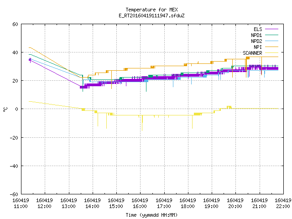292x219 pixels.
Task: Click the x-axis tick label 160419 21:00
Action: click(x=259, y=203)
